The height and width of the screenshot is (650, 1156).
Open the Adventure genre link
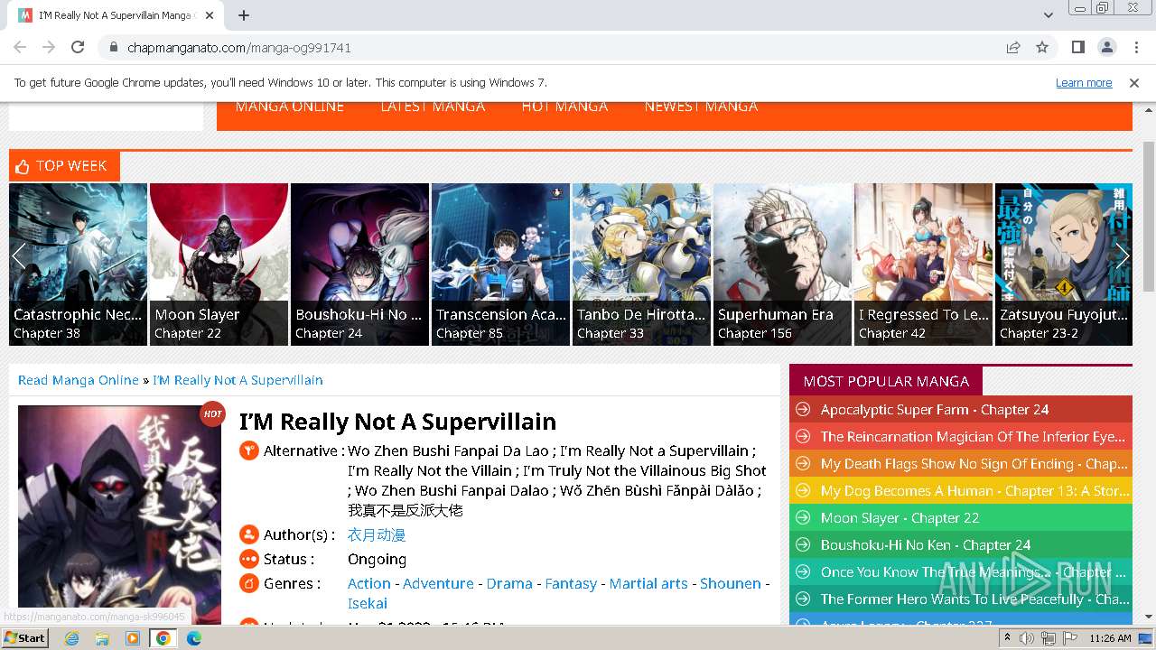[x=438, y=583]
